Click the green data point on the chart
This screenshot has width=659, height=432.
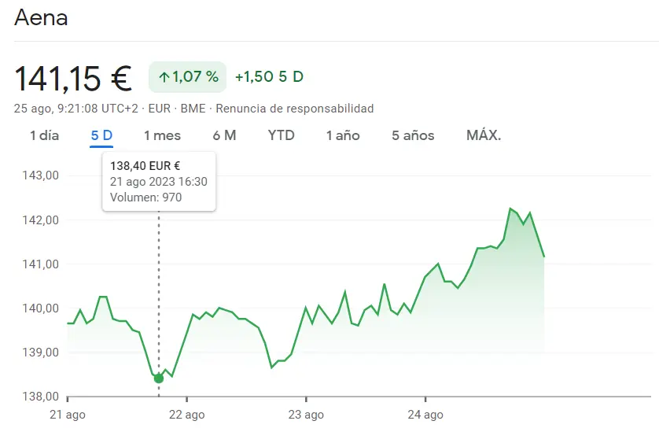click(x=158, y=378)
